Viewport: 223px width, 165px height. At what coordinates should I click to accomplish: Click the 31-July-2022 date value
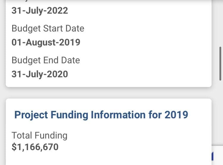40,11
